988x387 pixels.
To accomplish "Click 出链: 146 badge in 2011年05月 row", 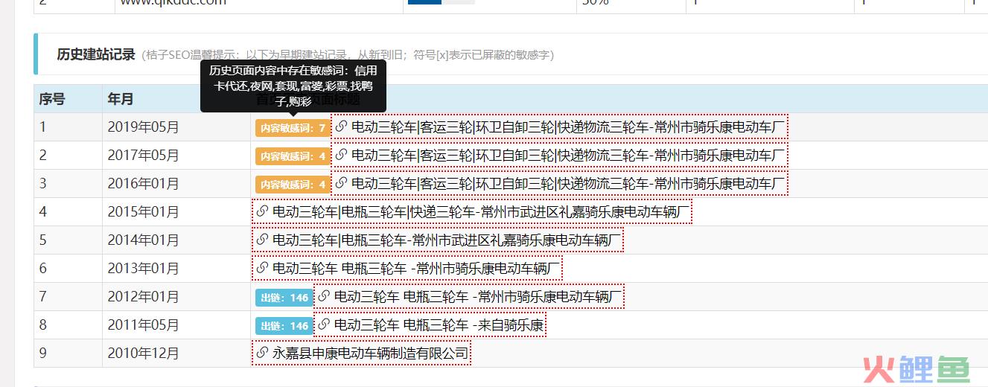I will pos(284,325).
